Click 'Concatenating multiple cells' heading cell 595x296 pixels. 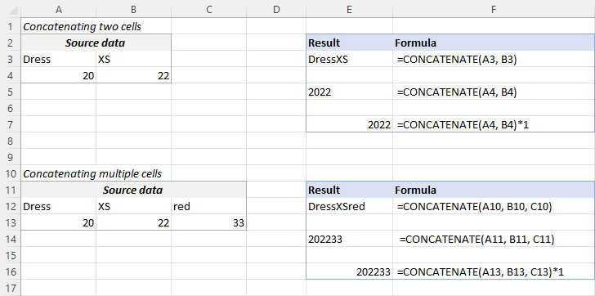click(59, 174)
